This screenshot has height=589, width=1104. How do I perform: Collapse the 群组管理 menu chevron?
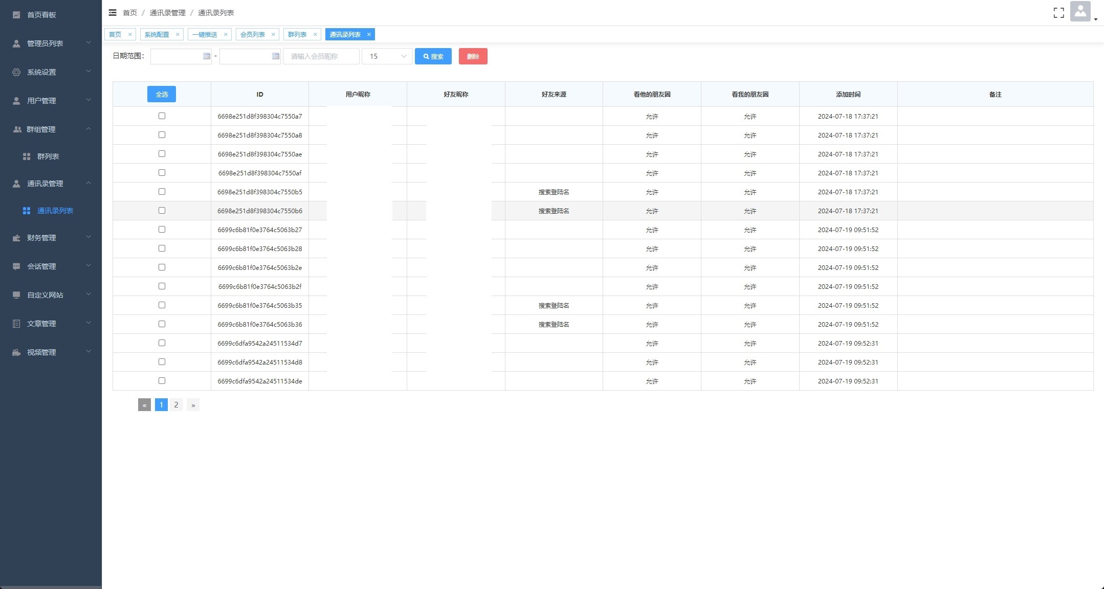click(x=88, y=129)
